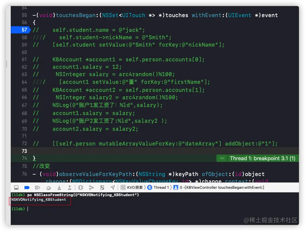Click the commented mutableArrayValueForKey line 72
Viewport: 305px width, 231px height.
pos(155,143)
